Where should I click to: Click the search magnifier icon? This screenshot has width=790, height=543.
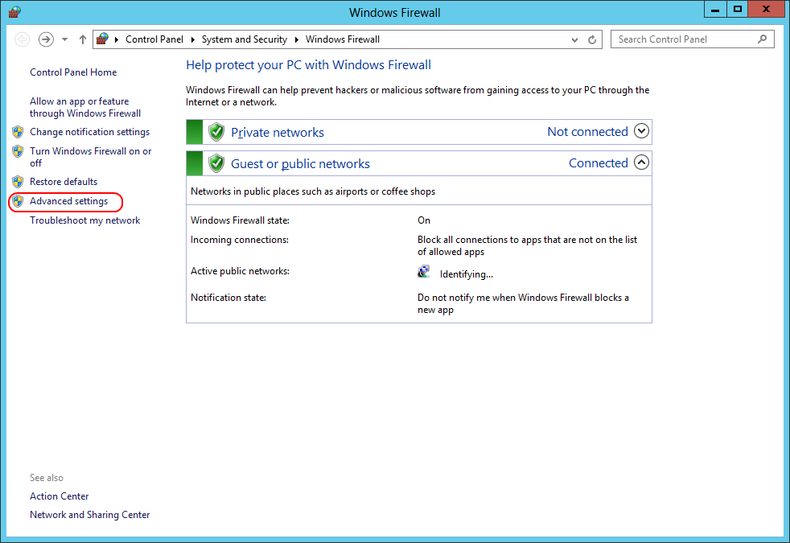click(x=763, y=39)
